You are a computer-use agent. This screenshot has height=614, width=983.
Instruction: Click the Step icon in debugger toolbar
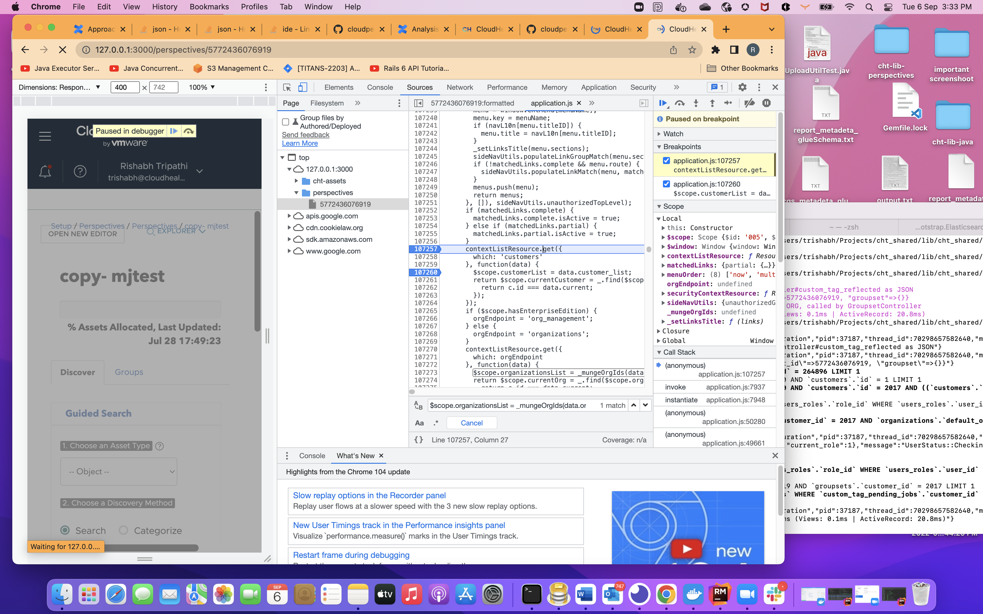[728, 103]
